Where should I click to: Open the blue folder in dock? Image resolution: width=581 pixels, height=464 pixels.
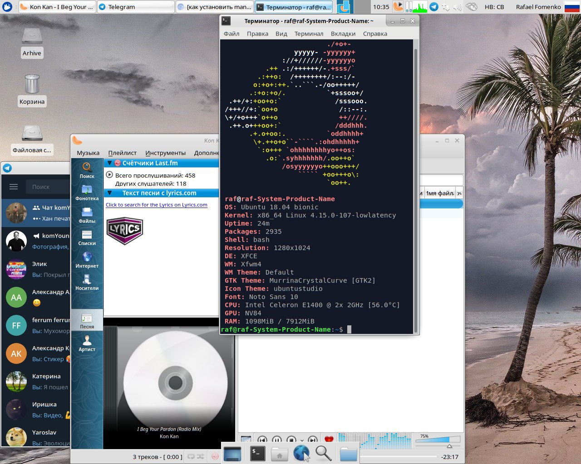pos(348,453)
